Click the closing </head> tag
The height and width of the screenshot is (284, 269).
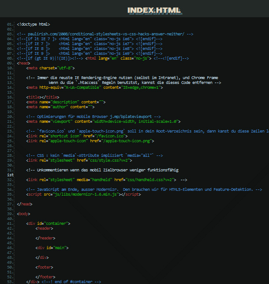click(x=25, y=204)
